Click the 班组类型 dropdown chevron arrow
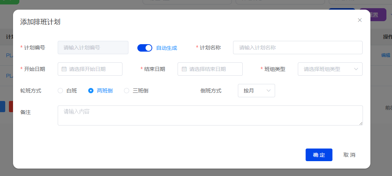 pyautogui.click(x=356, y=69)
